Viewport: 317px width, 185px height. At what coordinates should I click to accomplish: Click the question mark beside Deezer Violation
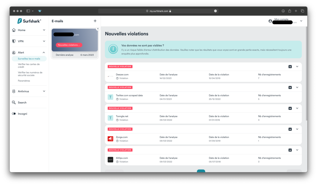117,78
